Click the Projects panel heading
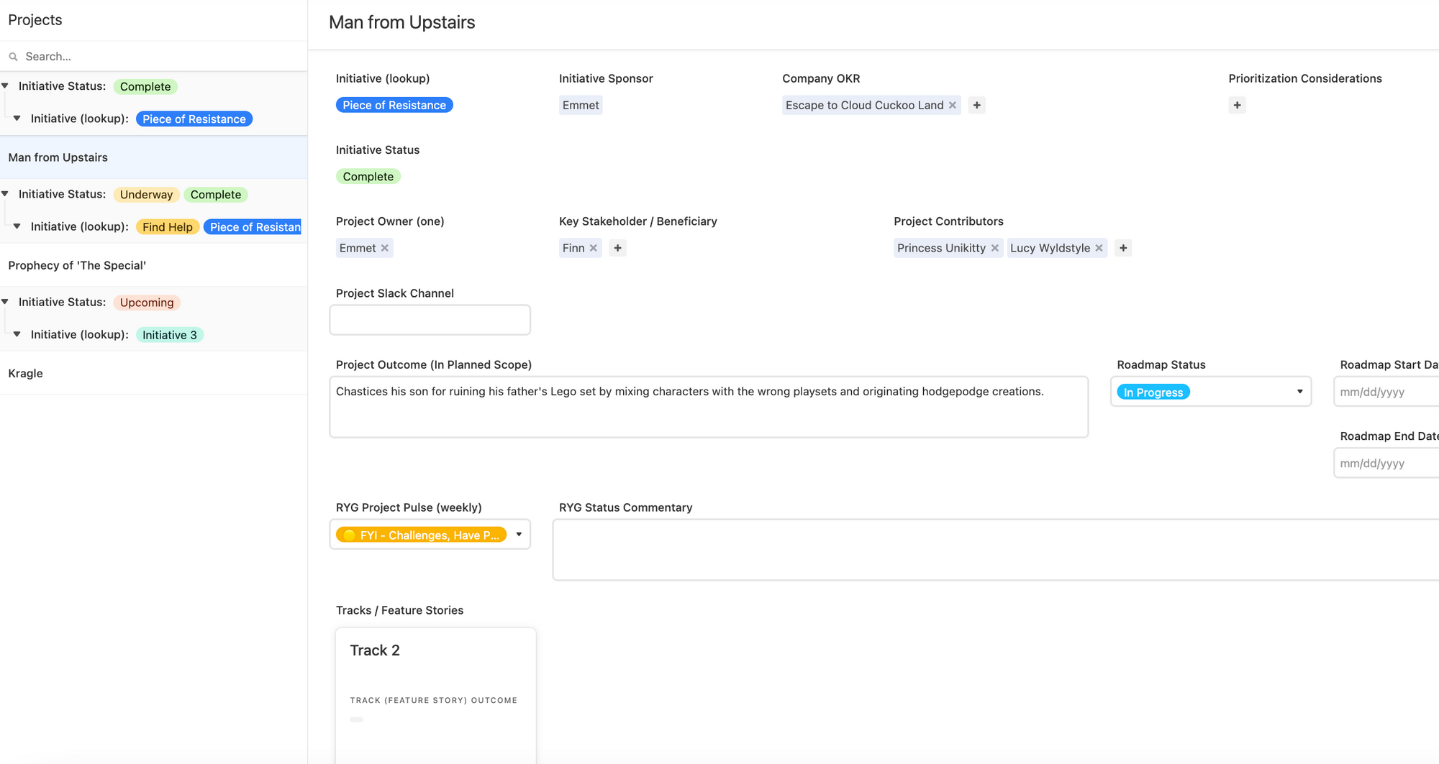This screenshot has height=764, width=1439. point(35,20)
